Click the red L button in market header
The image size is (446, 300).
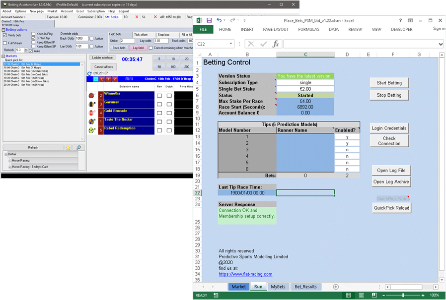tap(102, 79)
